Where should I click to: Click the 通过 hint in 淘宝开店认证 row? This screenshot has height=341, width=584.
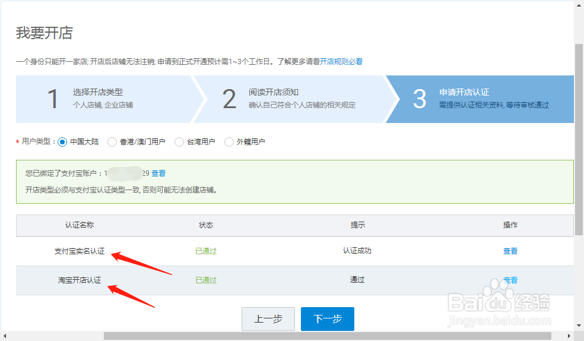tap(357, 280)
